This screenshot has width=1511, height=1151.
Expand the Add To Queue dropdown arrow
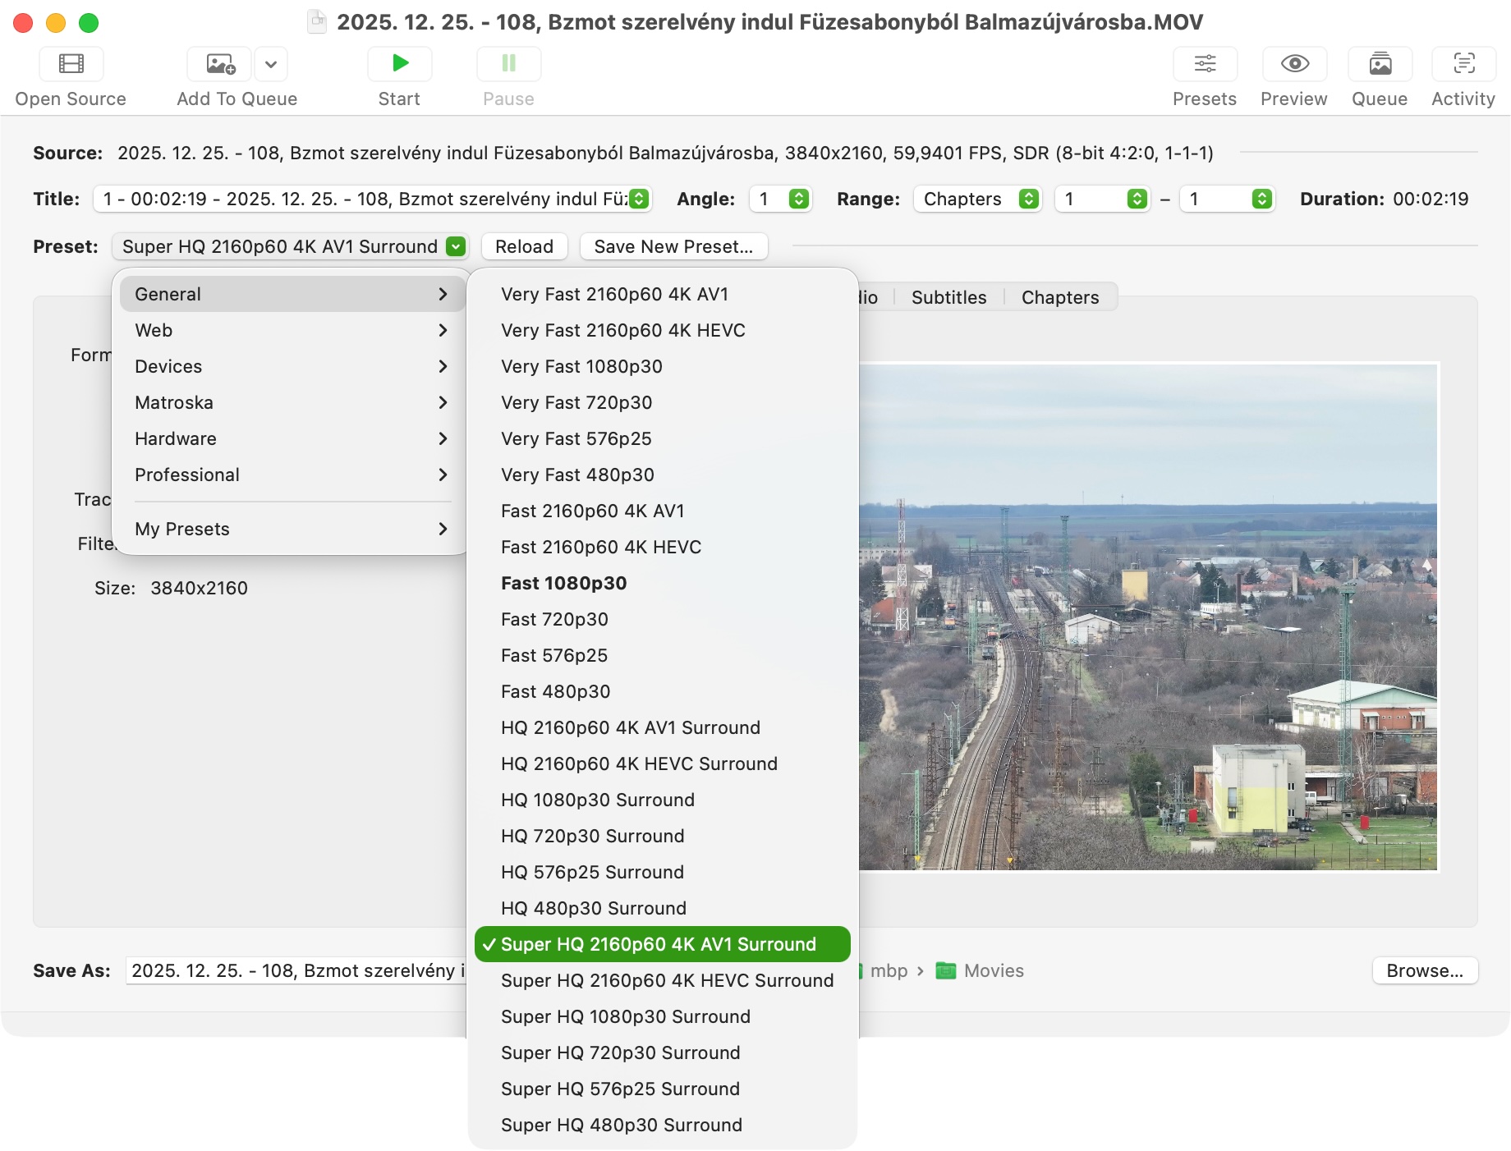click(271, 64)
